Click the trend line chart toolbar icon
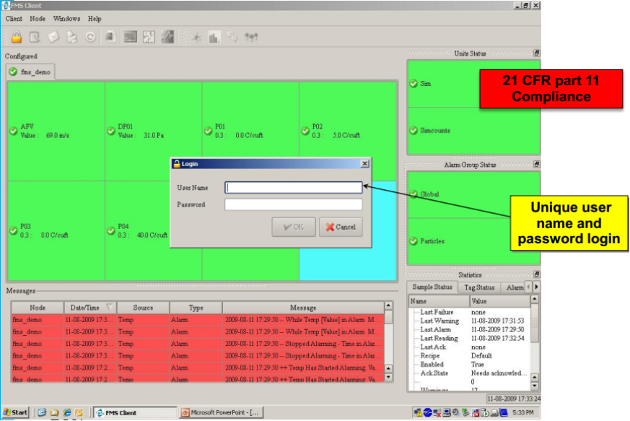The width and height of the screenshot is (630, 421). click(x=167, y=37)
